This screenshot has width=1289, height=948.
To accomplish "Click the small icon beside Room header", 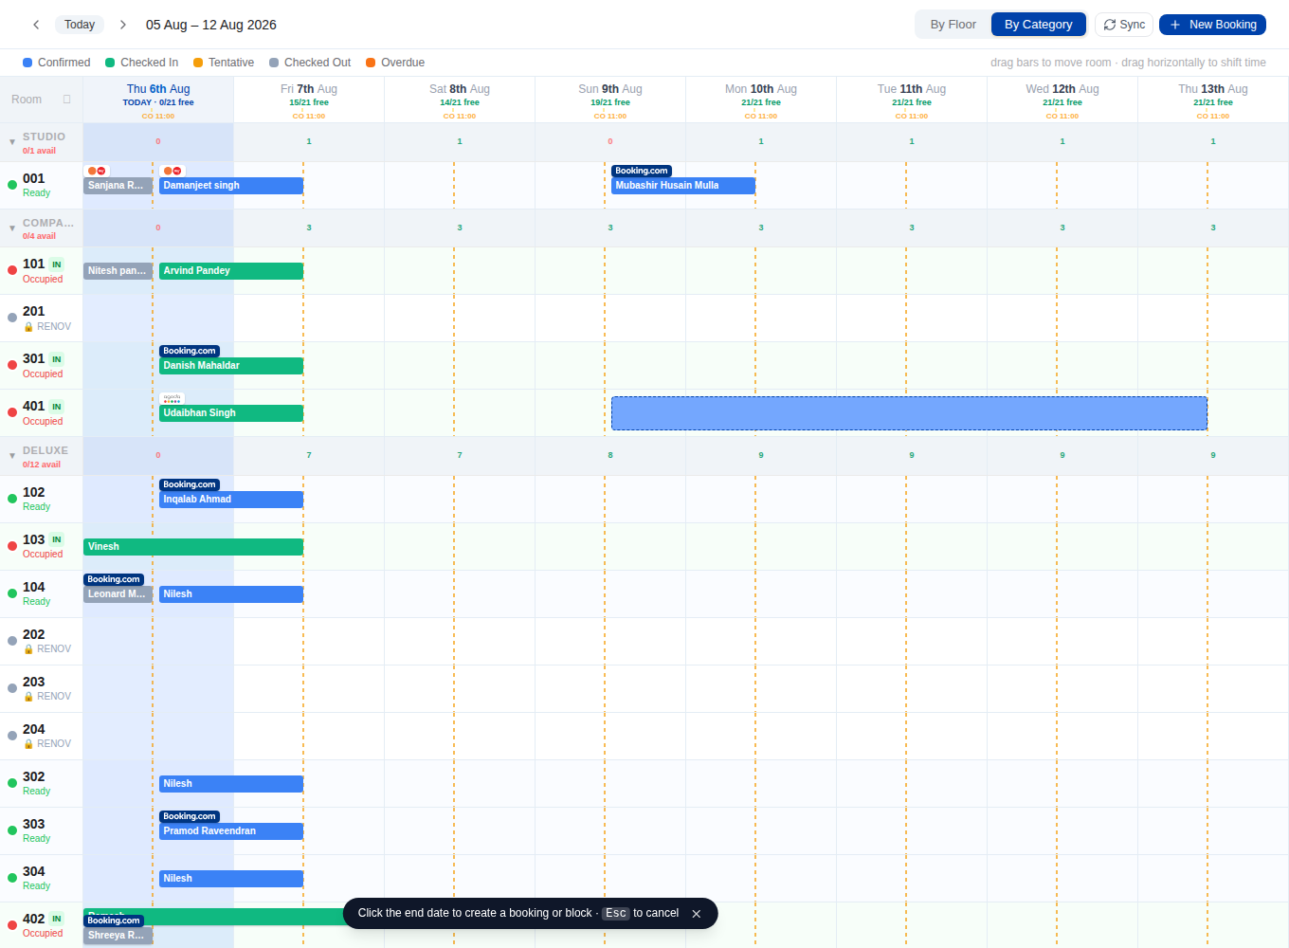I will click(x=67, y=99).
